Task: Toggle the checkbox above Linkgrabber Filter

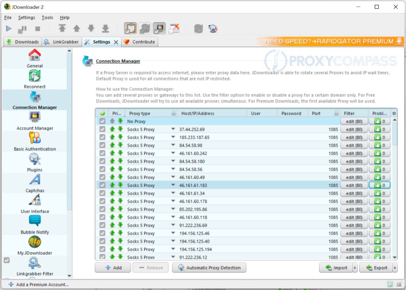Action: tap(7, 260)
